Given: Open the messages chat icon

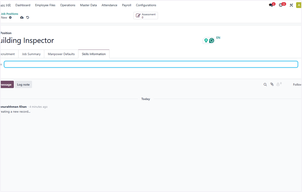Looking at the screenshot, I should [271, 5].
